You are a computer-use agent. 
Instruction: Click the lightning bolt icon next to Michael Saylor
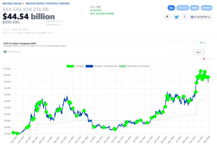click(23, 3)
